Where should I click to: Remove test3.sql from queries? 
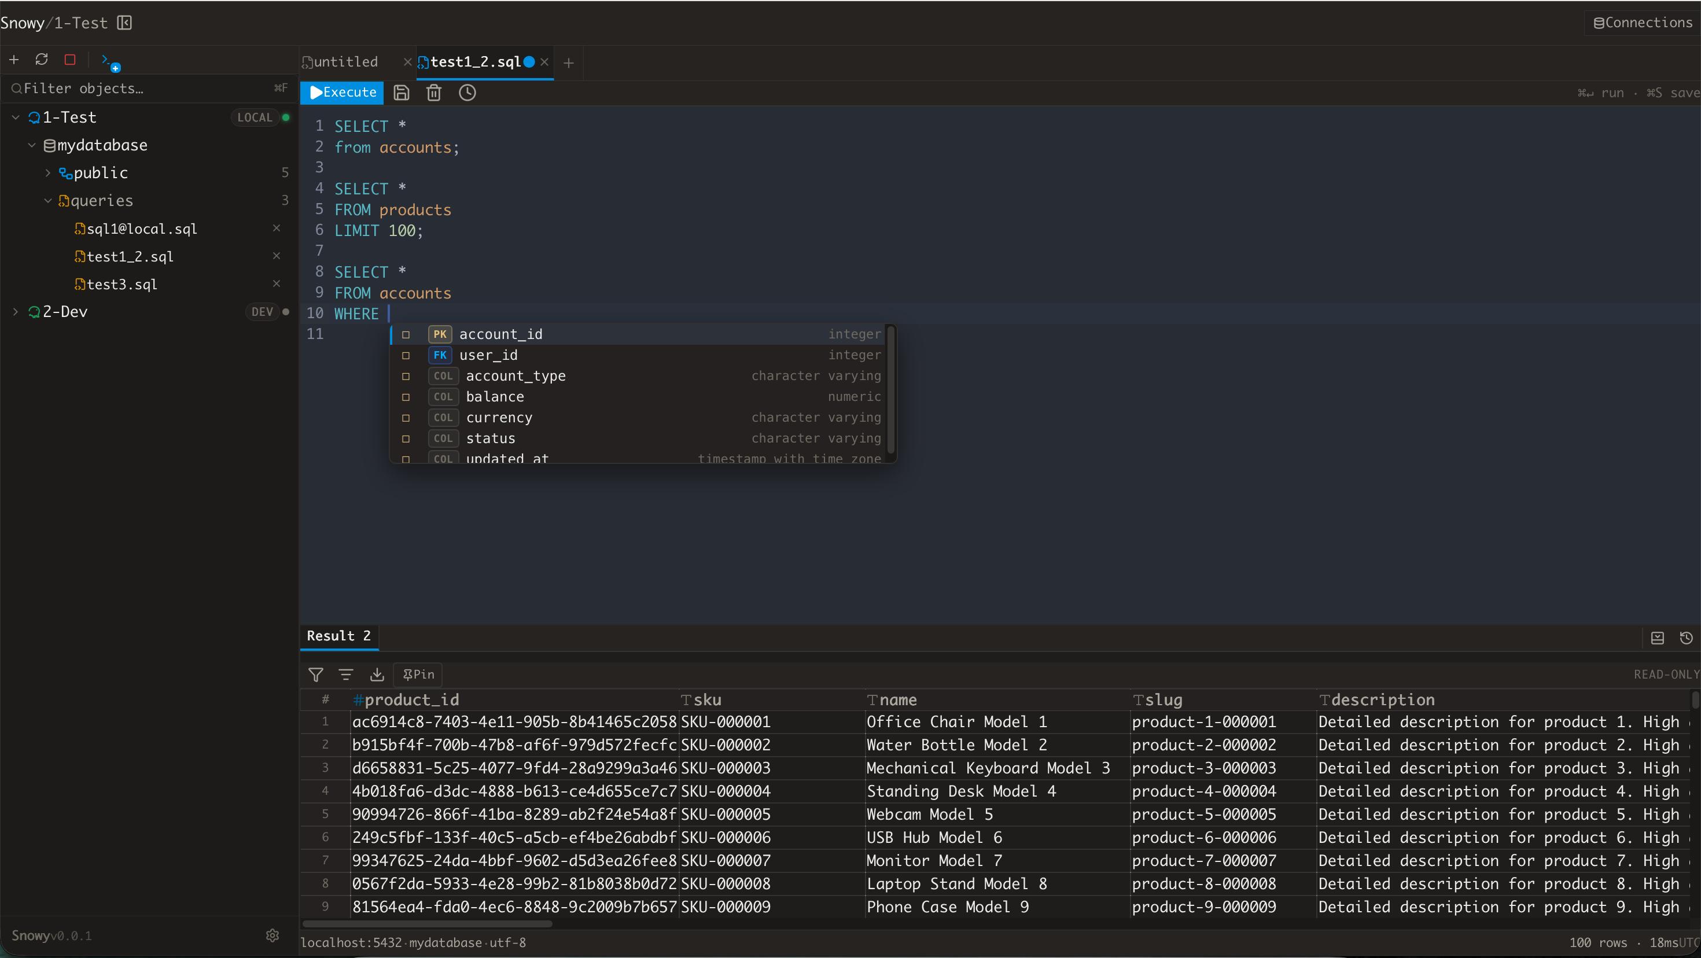pos(277,283)
